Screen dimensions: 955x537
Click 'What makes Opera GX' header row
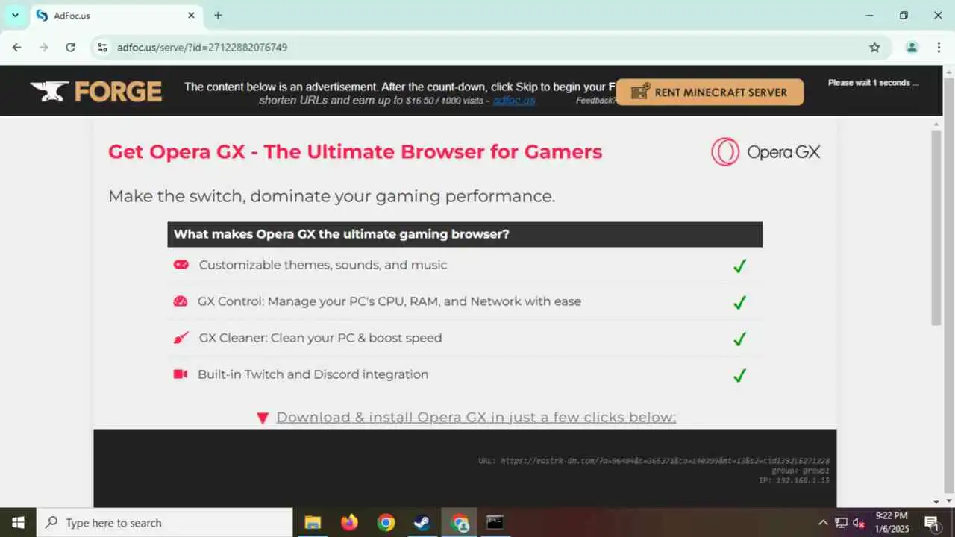(465, 234)
